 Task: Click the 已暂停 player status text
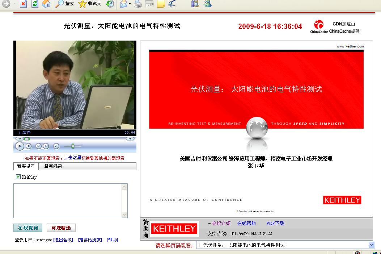click(x=25, y=132)
